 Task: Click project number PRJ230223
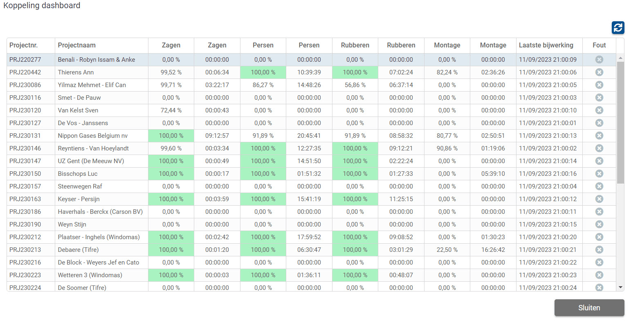[x=25, y=275]
